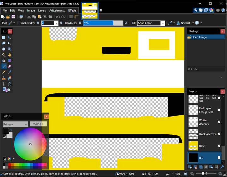The image size is (227, 177).
Task: Select the Gradient tool
Action: pyautogui.click(x=9, y=61)
